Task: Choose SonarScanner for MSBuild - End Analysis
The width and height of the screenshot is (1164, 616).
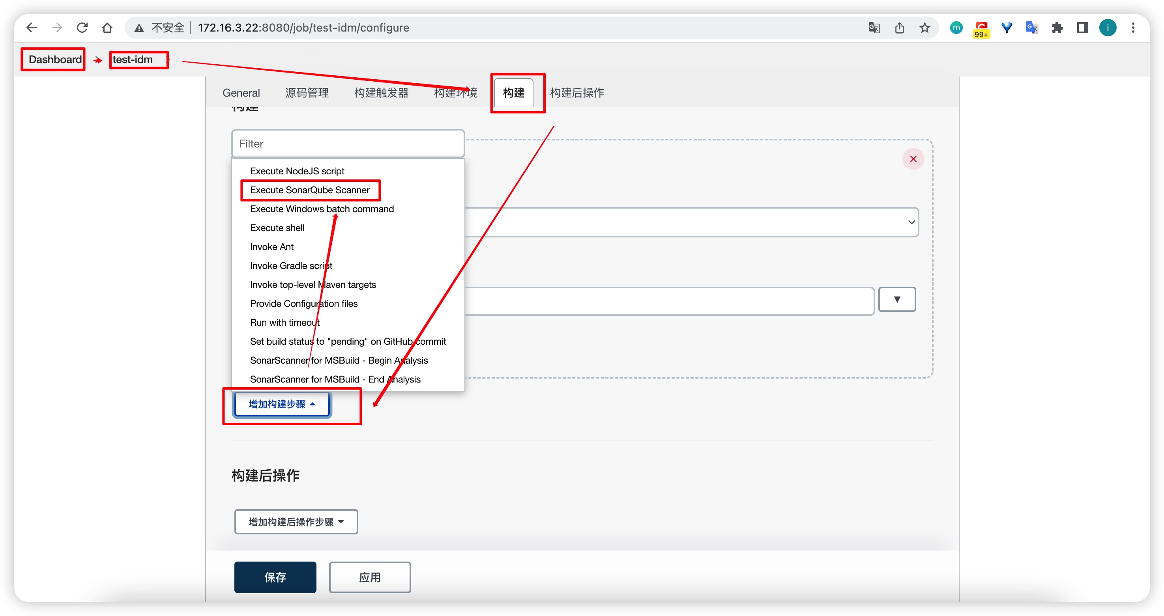Action: point(335,379)
